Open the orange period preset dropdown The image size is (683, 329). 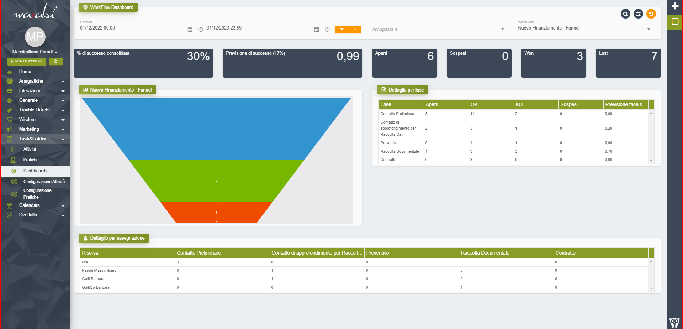pyautogui.click(x=341, y=29)
